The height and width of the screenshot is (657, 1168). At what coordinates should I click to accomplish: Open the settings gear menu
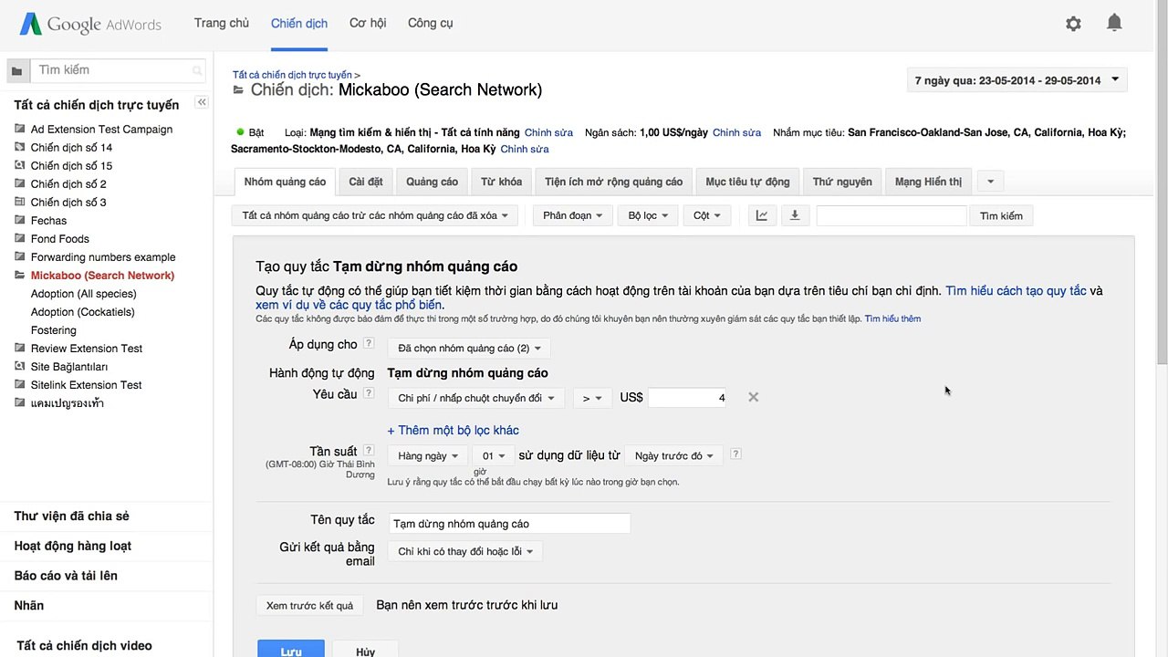tap(1073, 24)
